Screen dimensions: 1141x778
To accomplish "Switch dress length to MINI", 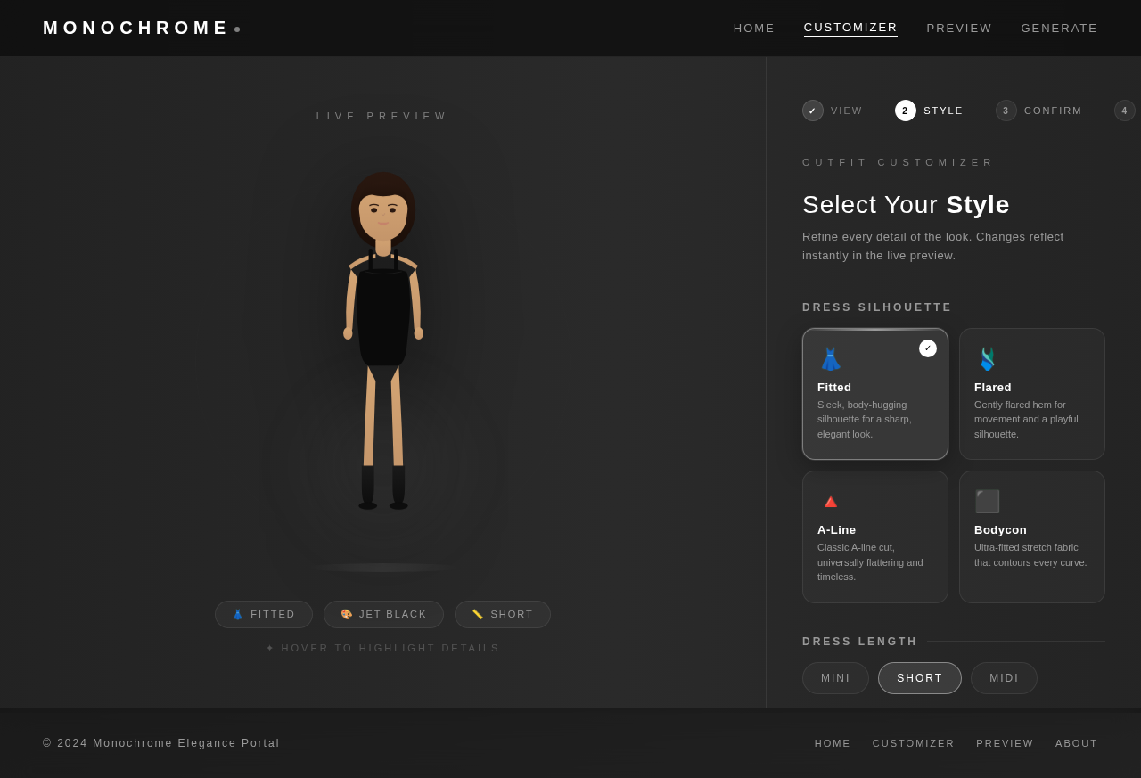I will [x=835, y=677].
